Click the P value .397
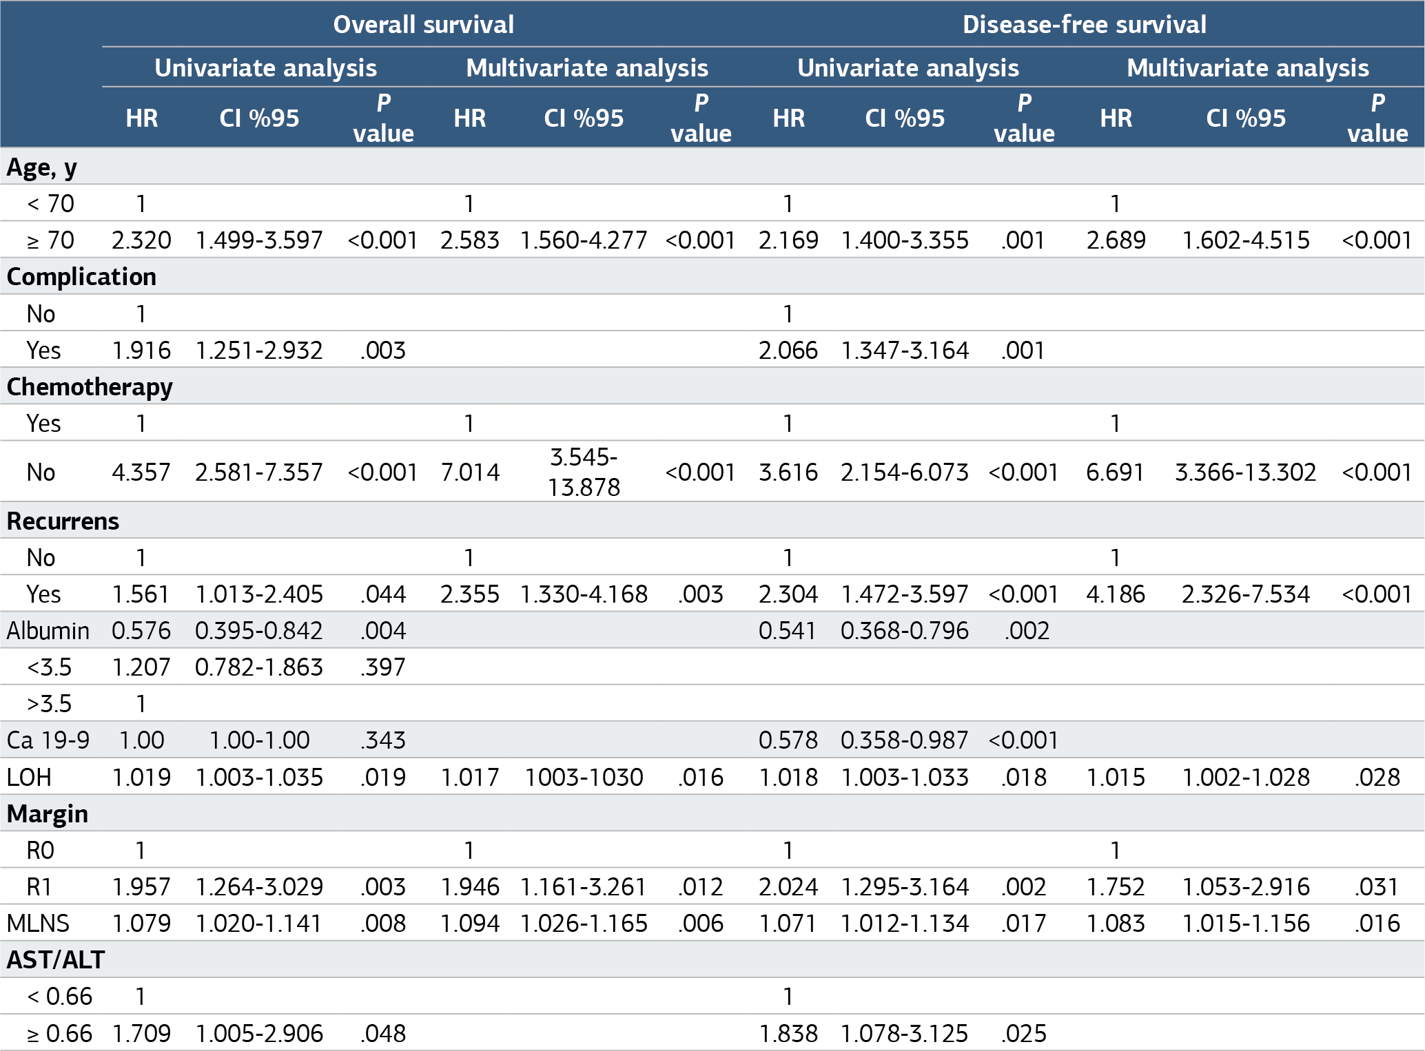Viewport: 1425px width, 1051px height. pyautogui.click(x=383, y=667)
